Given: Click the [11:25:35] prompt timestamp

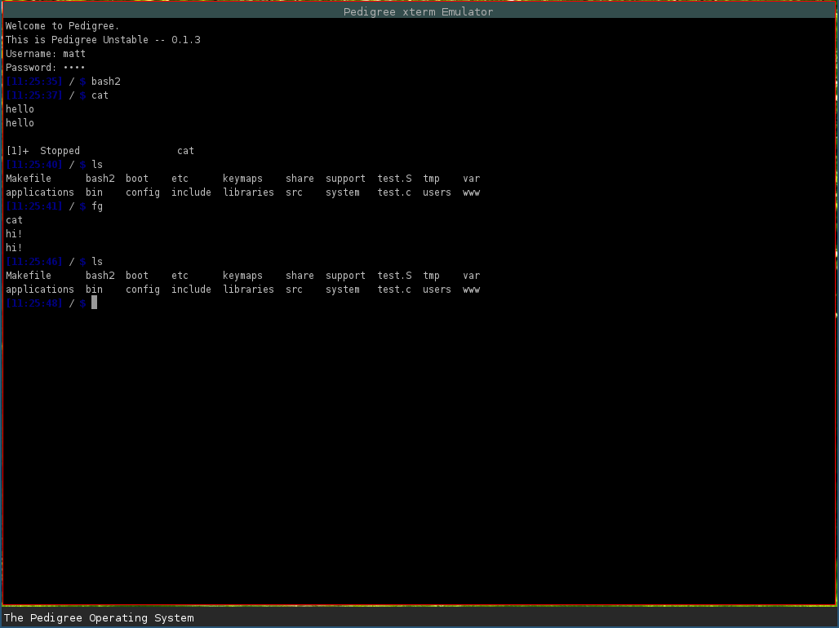Looking at the screenshot, I should (34, 82).
